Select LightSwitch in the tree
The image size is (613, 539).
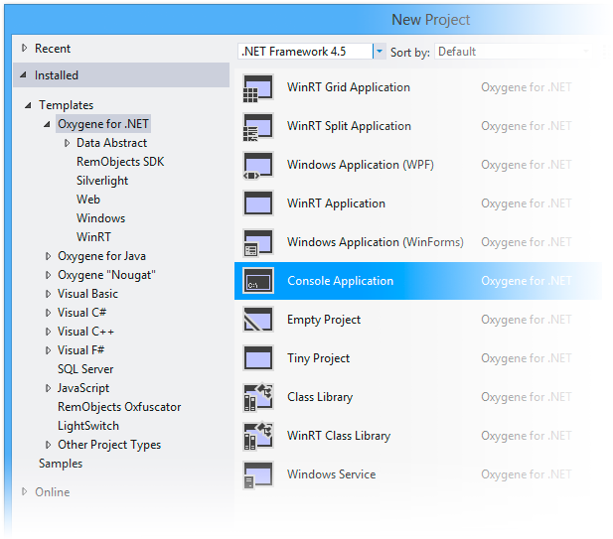pos(88,426)
